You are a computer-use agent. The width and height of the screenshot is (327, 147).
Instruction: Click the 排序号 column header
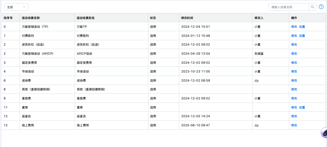click(8, 18)
